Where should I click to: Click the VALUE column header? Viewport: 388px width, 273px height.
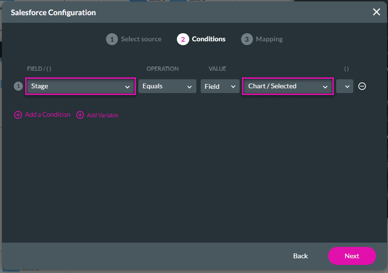coord(217,69)
